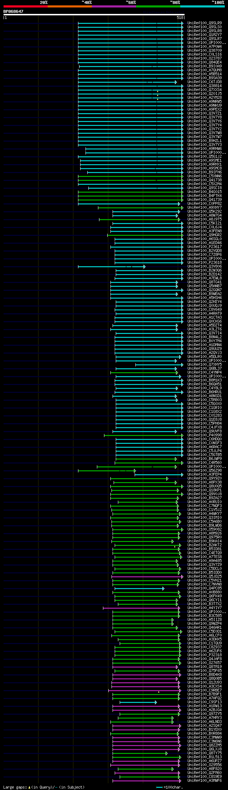
Task: Click the bar for UniRef100_Q7XHY5
Action: pos(159,365)
